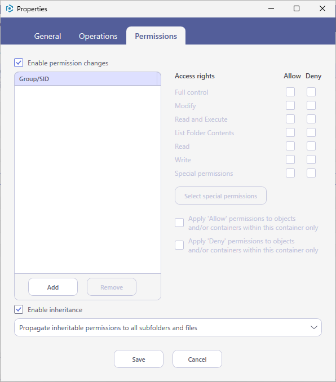The image size is (336, 382).
Task: Check Allow box for Write permission
Action: click(290, 159)
